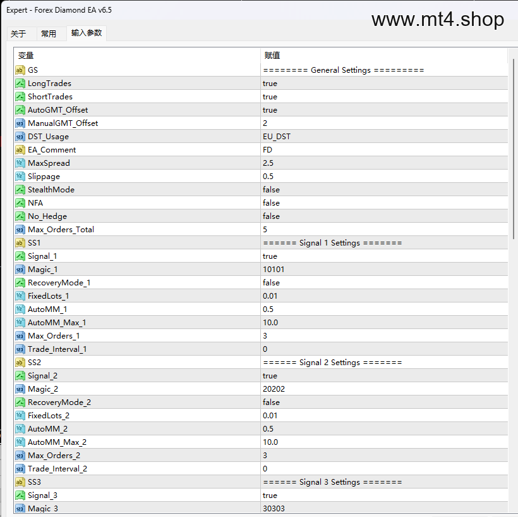Select the Max_Orders_1 value 3

265,335
